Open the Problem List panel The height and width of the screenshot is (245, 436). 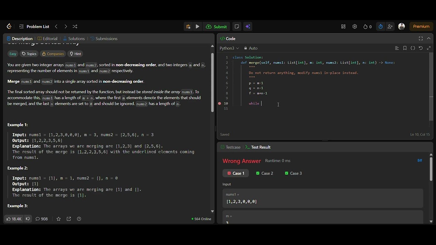34,27
